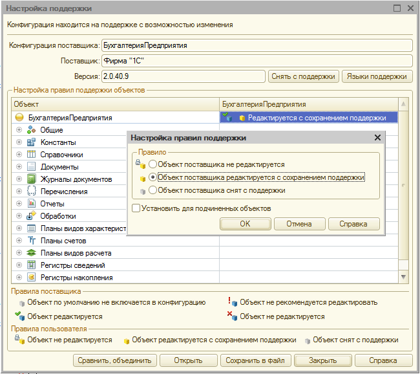The image size is (420, 374).
Task: Click the Планы счетов icon
Action: (x=32, y=241)
